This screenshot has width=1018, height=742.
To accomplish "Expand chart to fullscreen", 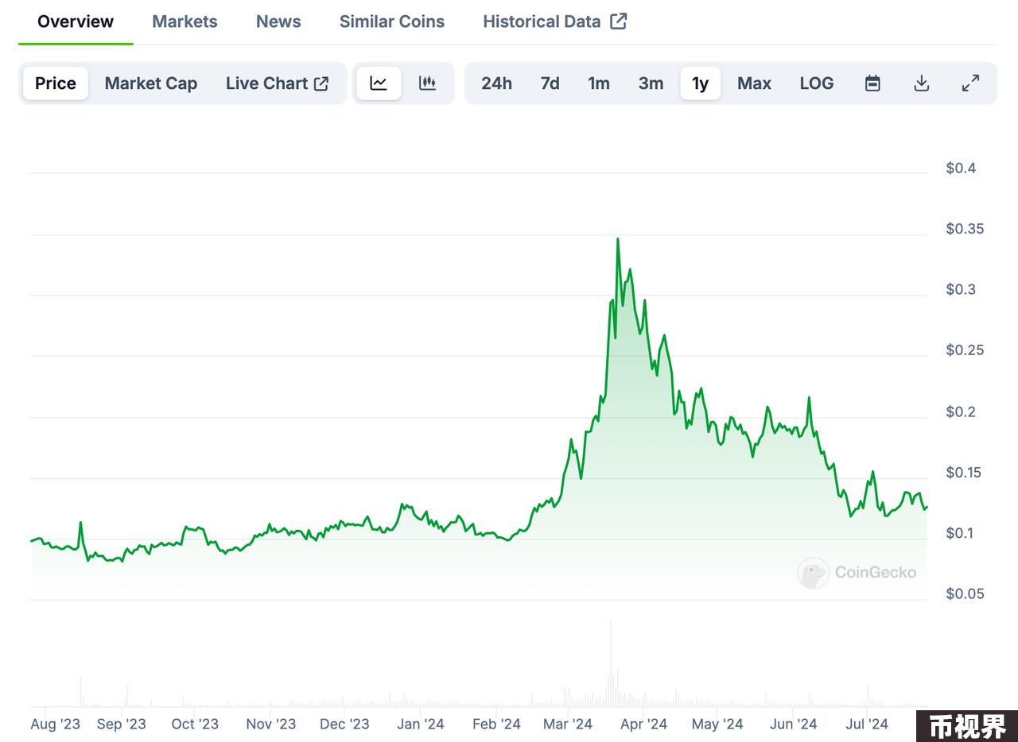I will 970,83.
